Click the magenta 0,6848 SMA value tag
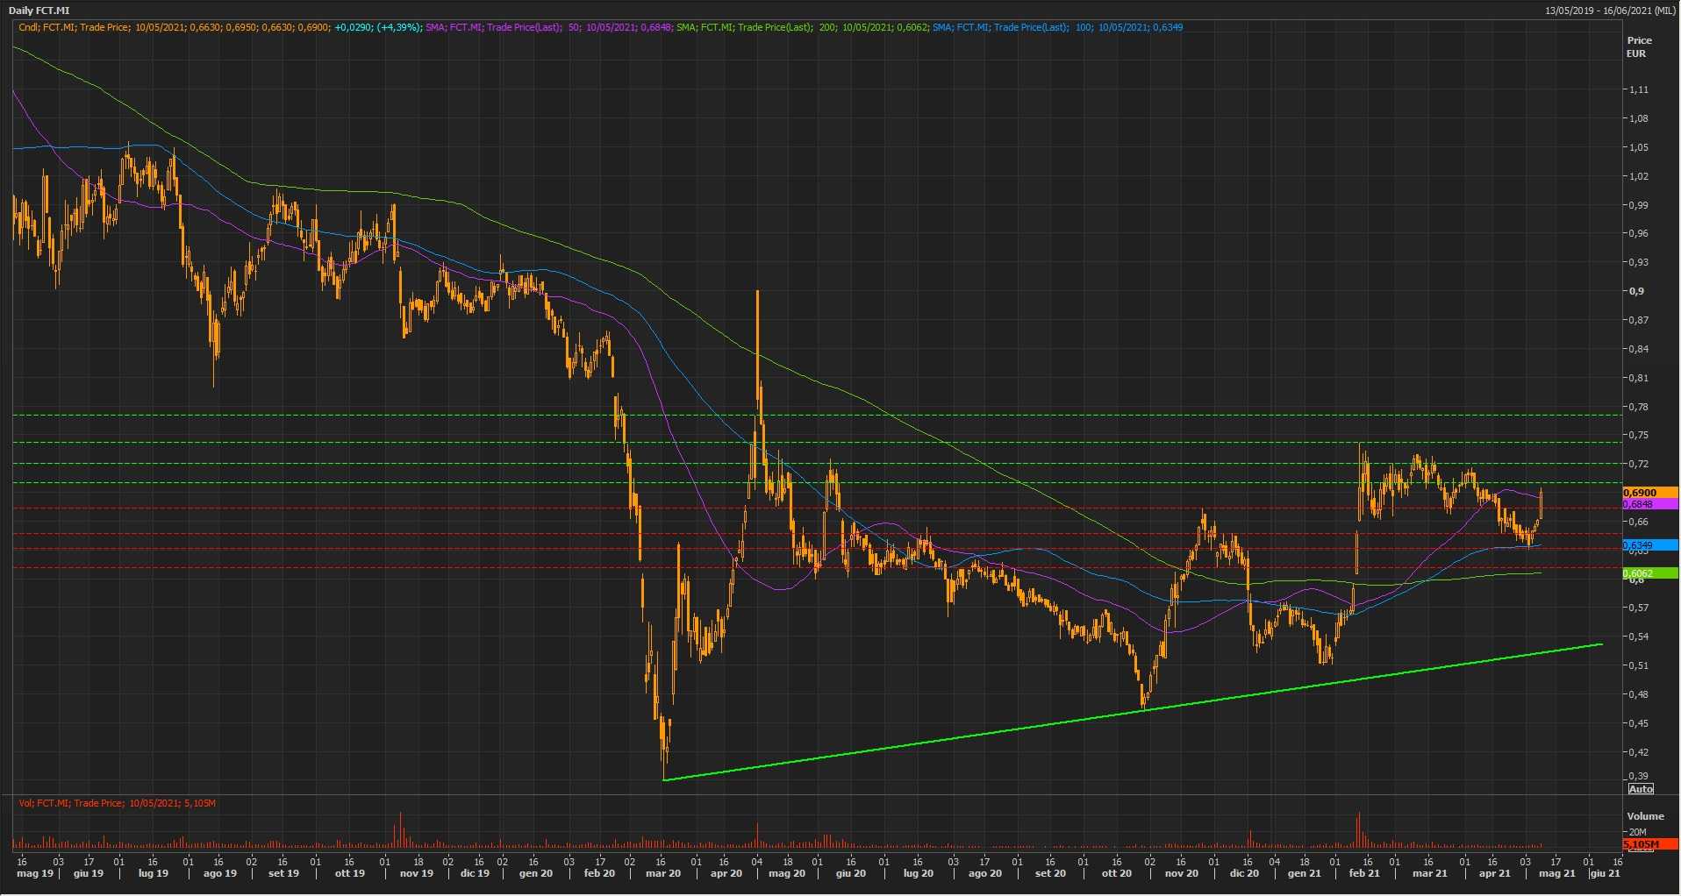The width and height of the screenshot is (1681, 896). [1649, 505]
